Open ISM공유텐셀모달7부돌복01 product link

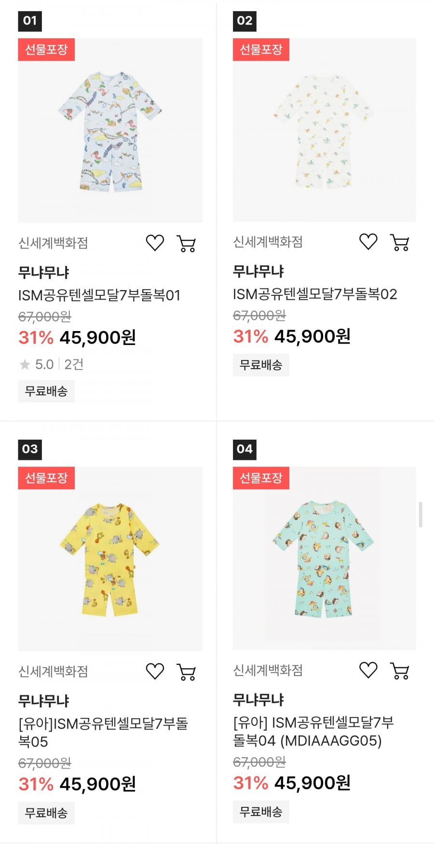pos(99,295)
